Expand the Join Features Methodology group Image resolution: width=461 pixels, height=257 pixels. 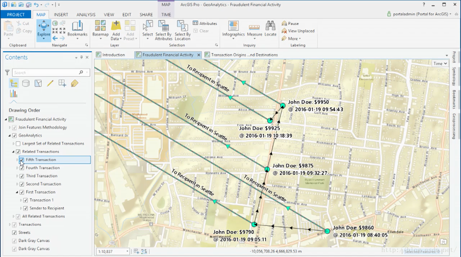click(10, 127)
